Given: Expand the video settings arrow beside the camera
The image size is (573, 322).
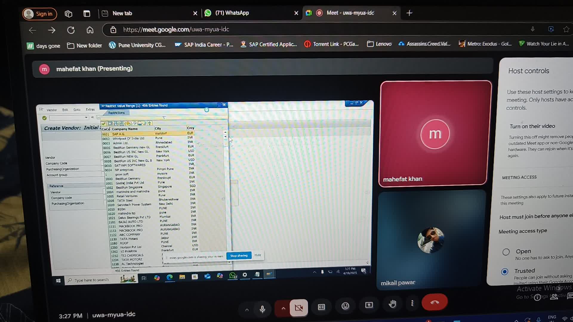Looking at the screenshot, I should (283, 308).
